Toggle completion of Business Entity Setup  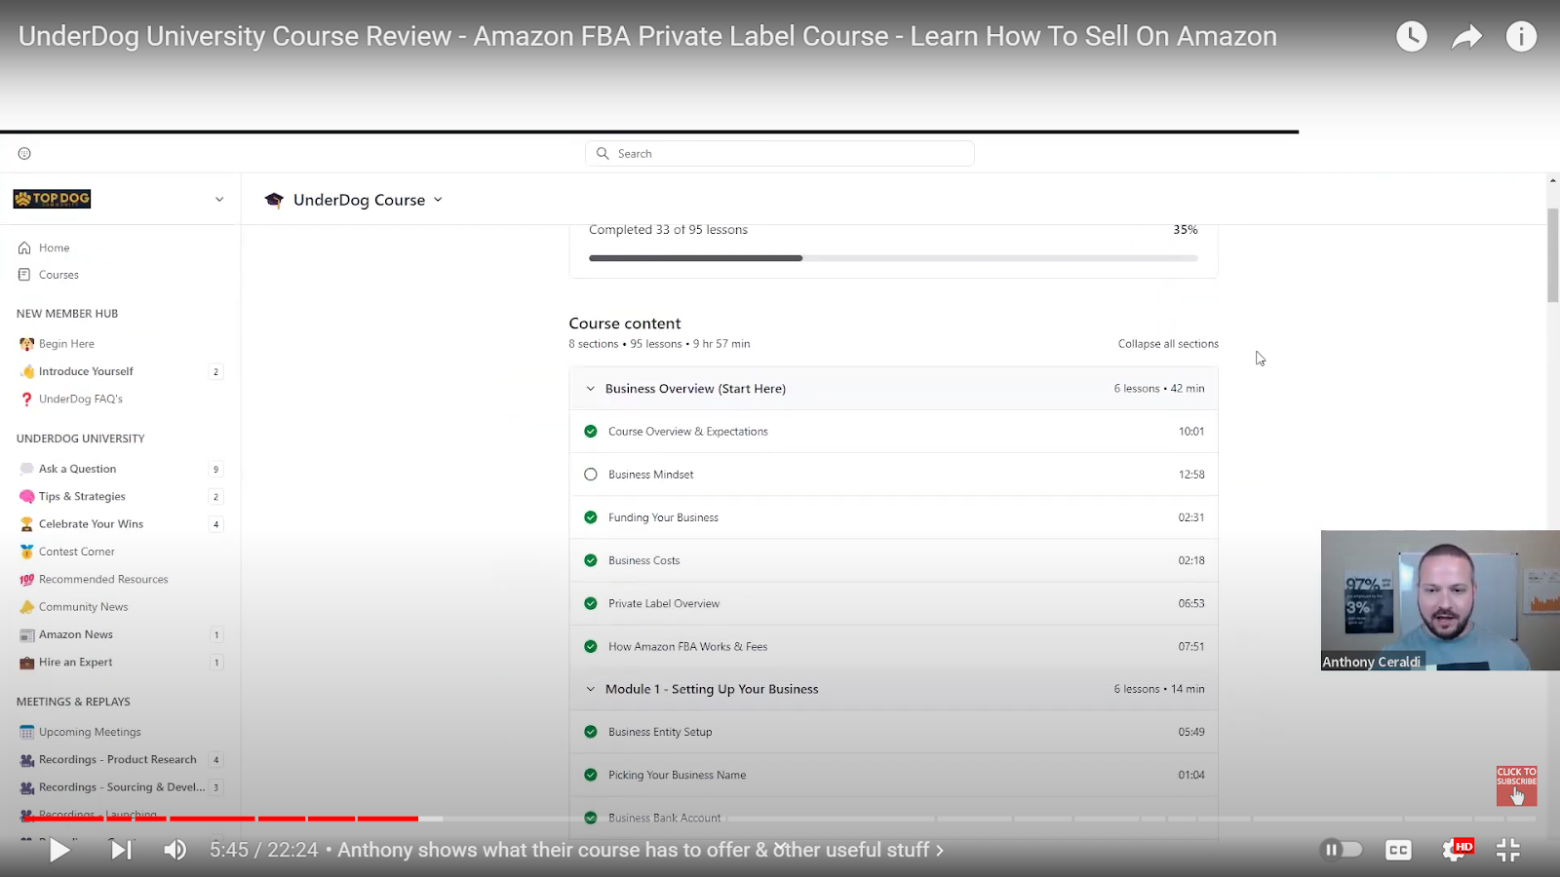590,732
